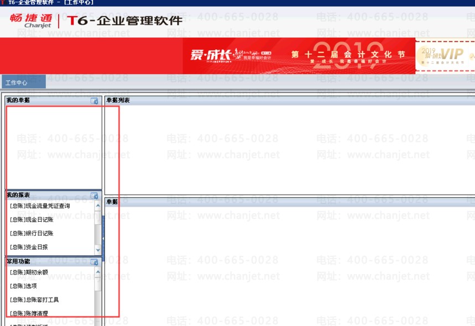Open the 我的单据 panel settings icon
The width and height of the screenshot is (475, 326).
pyautogui.click(x=95, y=101)
